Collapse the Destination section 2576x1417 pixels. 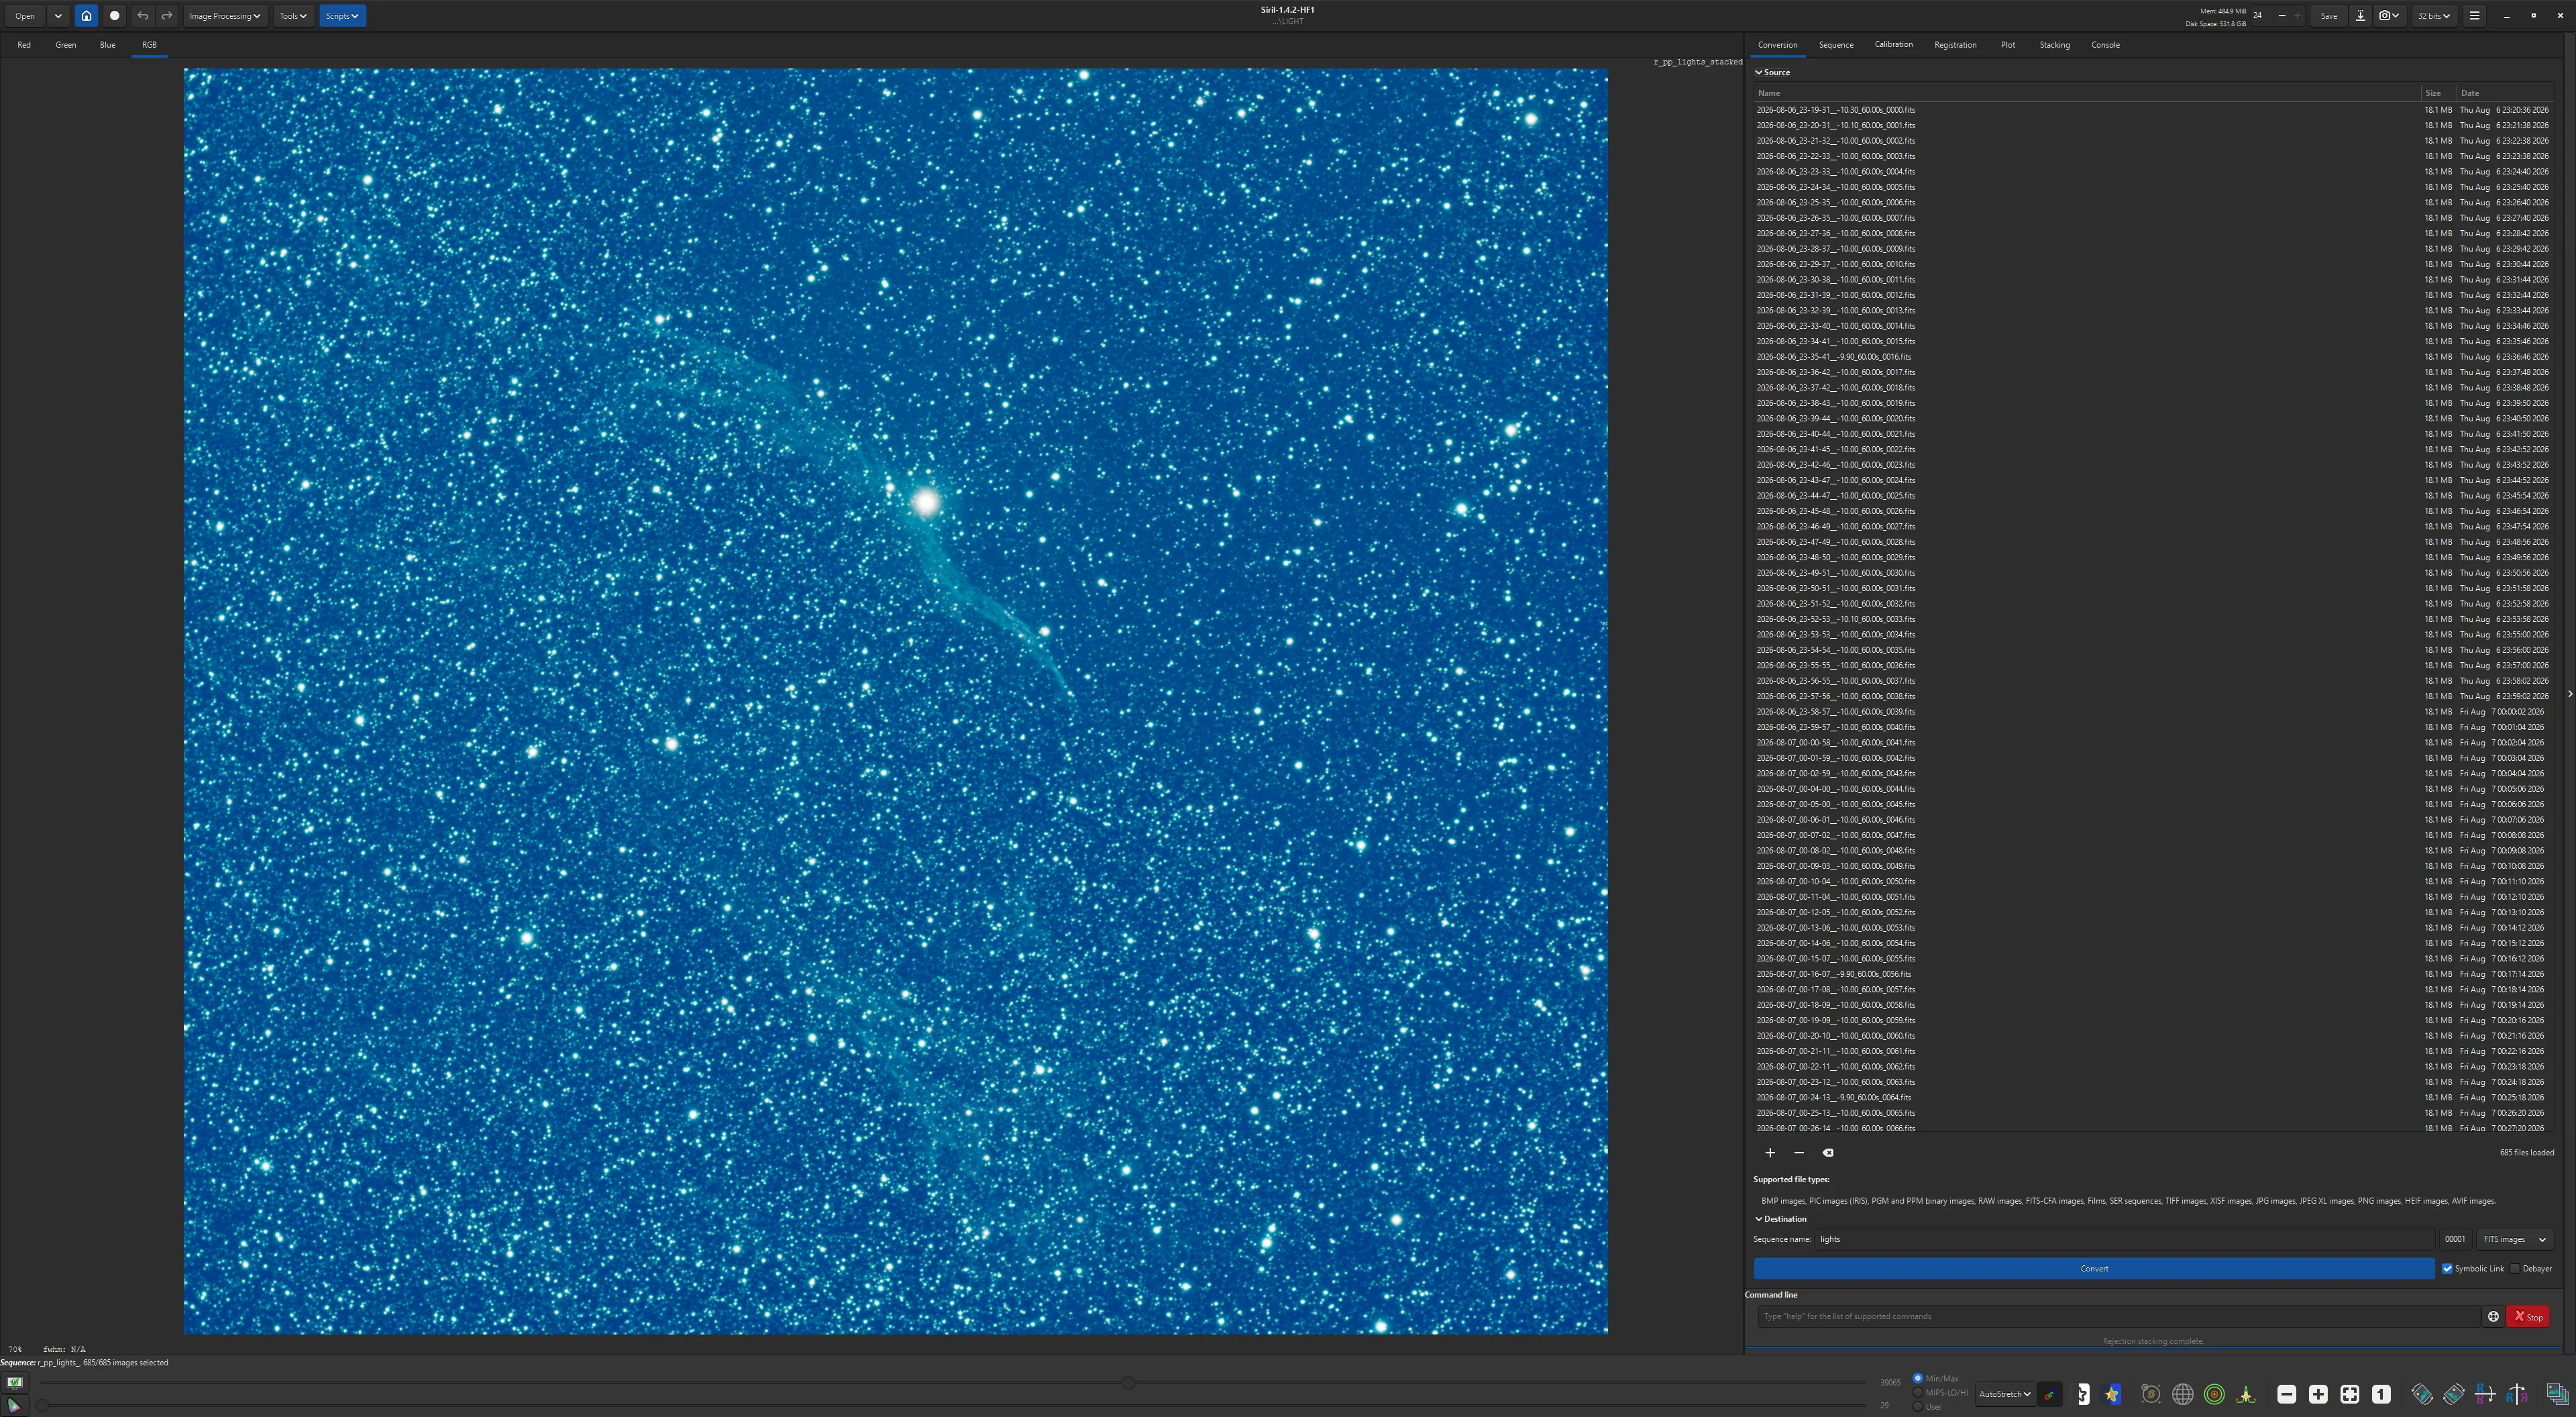pos(1780,1219)
